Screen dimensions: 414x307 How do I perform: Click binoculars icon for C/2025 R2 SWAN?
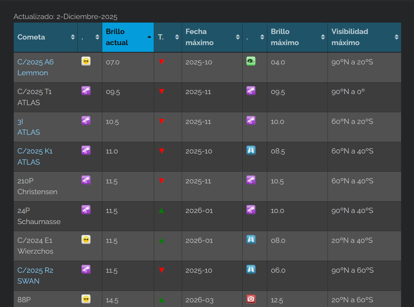pos(251,269)
